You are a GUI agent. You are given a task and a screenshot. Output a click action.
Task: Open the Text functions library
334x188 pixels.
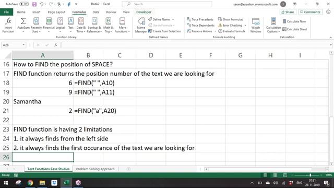click(71, 25)
